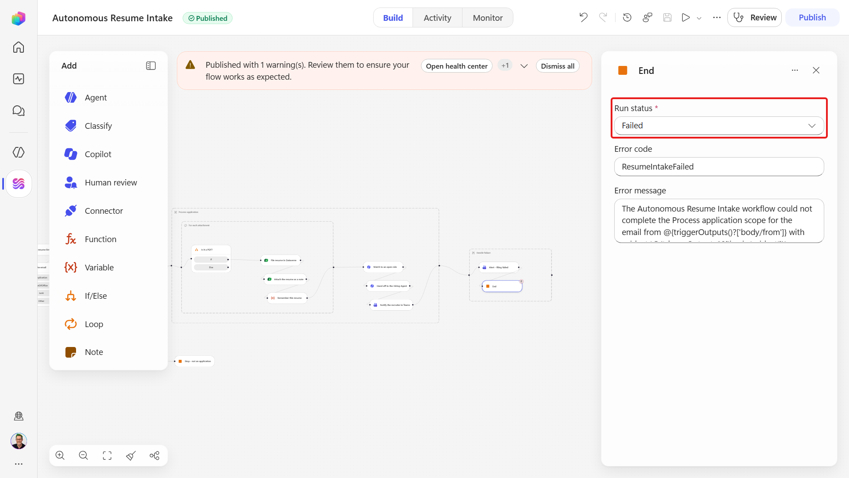The height and width of the screenshot is (478, 849).
Task: Publish the flow
Action: pos(812,18)
